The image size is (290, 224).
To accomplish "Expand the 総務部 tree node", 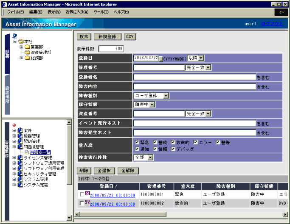I will pyautogui.click(x=21, y=58).
